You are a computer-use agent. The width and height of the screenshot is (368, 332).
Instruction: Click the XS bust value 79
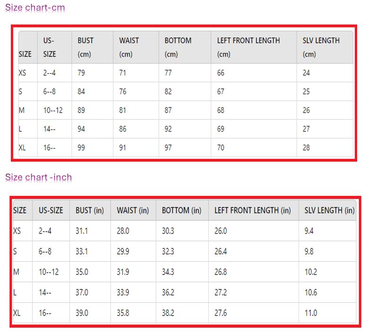coord(81,73)
